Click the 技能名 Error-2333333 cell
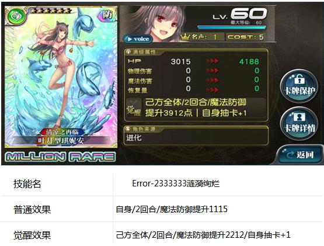This screenshot has height=246, width=324. [176, 183]
